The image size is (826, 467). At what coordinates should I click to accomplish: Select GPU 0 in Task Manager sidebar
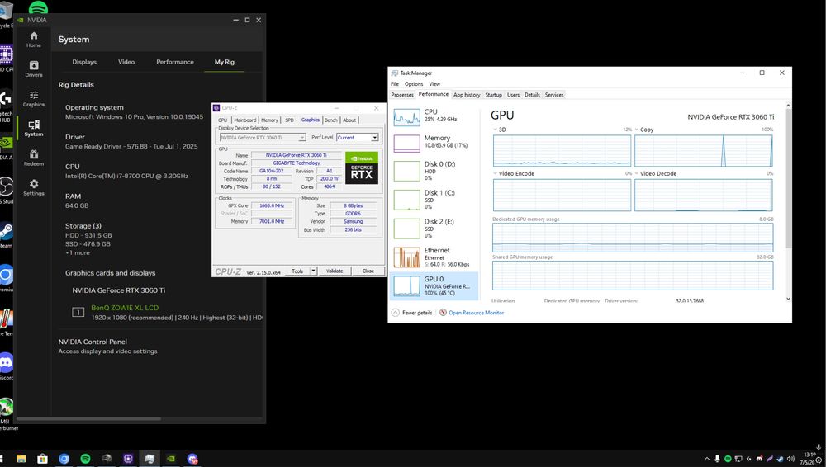point(434,285)
